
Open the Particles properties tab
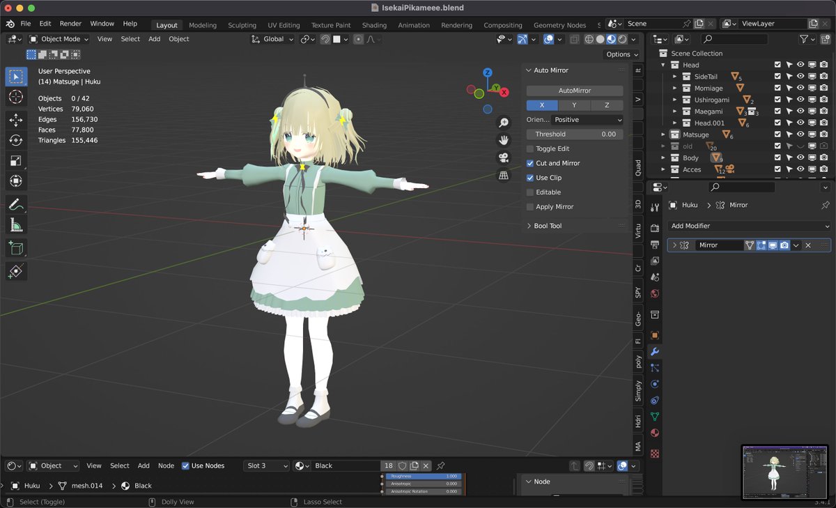[655, 368]
